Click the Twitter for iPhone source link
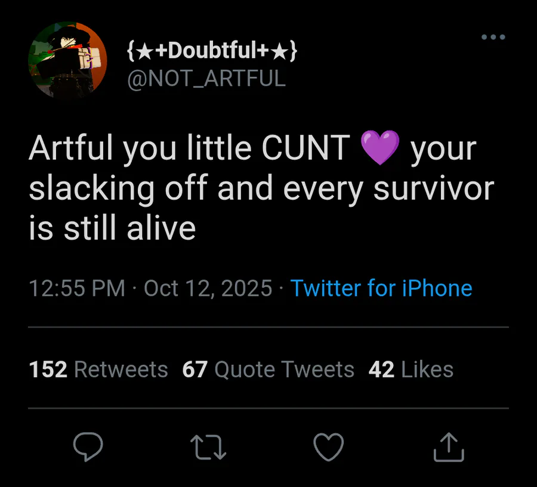This screenshot has height=487, width=537. point(381,289)
